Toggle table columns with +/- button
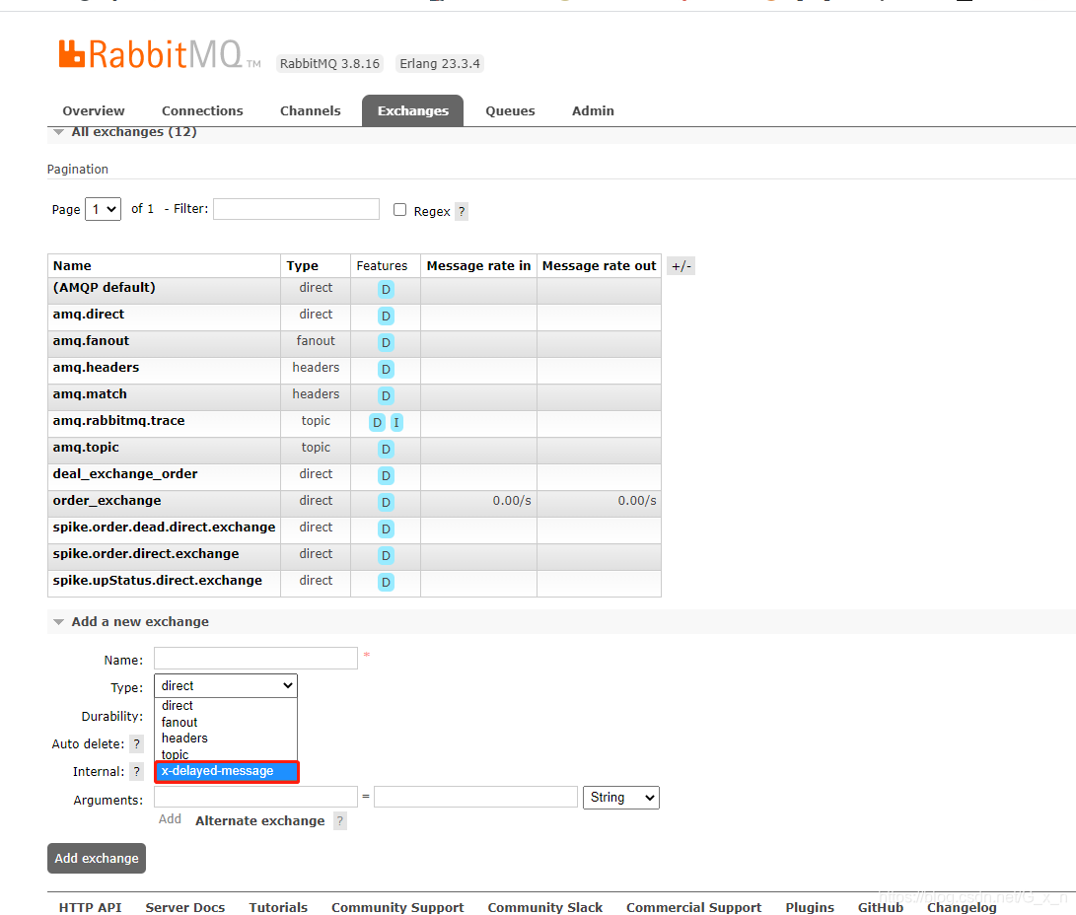 coord(681,266)
